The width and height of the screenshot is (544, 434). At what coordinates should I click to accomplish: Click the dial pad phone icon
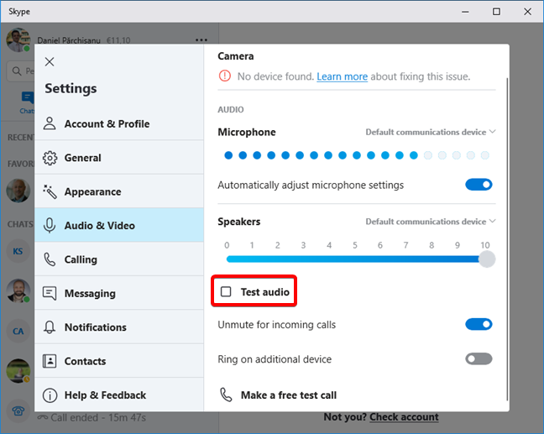tap(18, 411)
